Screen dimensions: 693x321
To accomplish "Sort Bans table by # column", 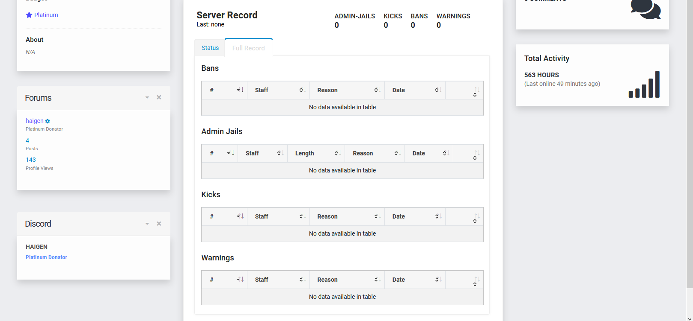I will click(224, 90).
